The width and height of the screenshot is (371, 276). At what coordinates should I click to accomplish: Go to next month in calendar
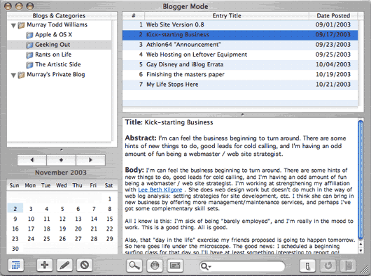[90, 160]
